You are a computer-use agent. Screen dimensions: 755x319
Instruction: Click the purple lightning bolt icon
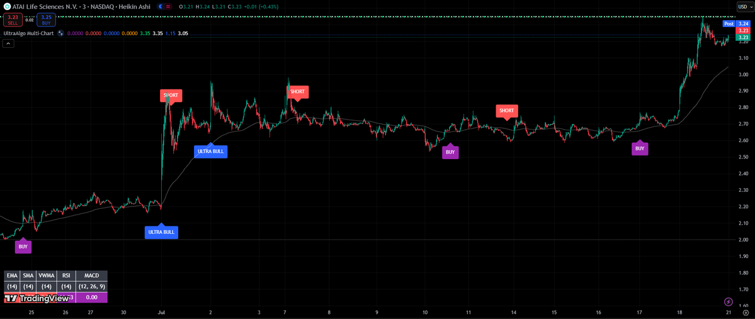coord(729,301)
